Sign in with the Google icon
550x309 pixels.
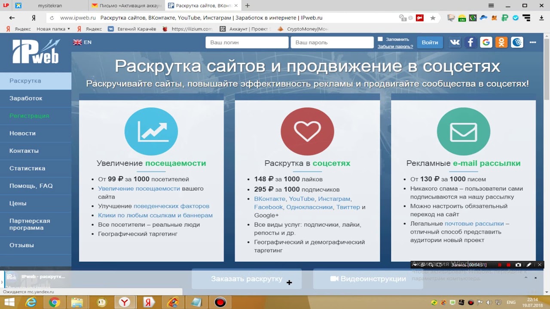tap(486, 42)
